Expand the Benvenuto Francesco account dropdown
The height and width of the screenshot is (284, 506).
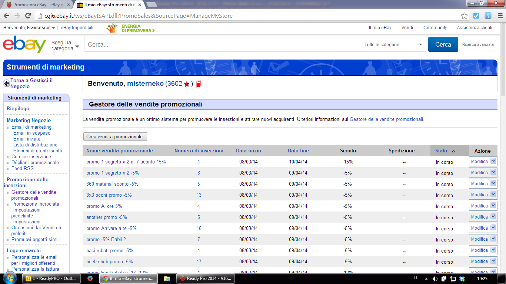53,28
